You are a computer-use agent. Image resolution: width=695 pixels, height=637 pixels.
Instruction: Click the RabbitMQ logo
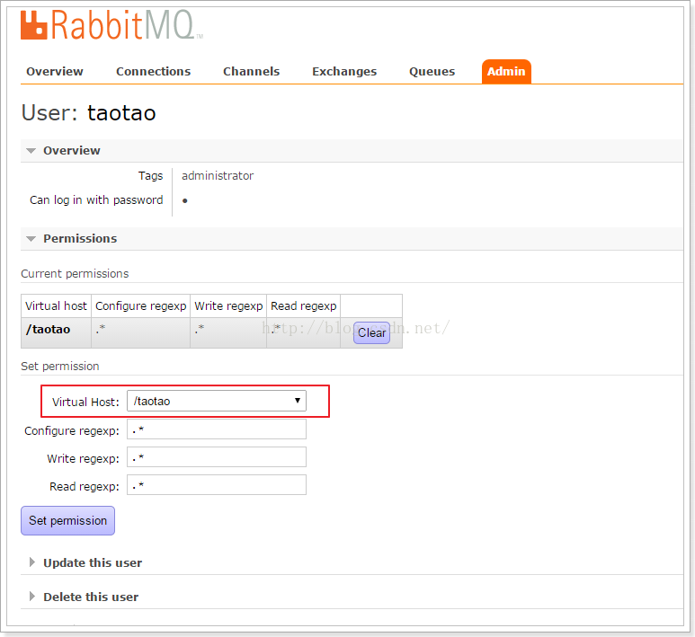[111, 26]
